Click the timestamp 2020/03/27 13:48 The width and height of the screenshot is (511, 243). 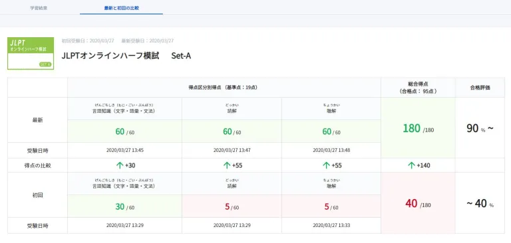tap(331, 150)
